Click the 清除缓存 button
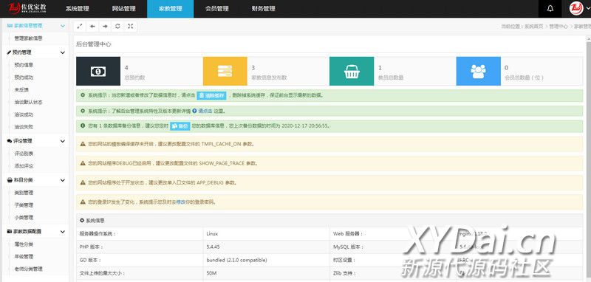 click(211, 96)
